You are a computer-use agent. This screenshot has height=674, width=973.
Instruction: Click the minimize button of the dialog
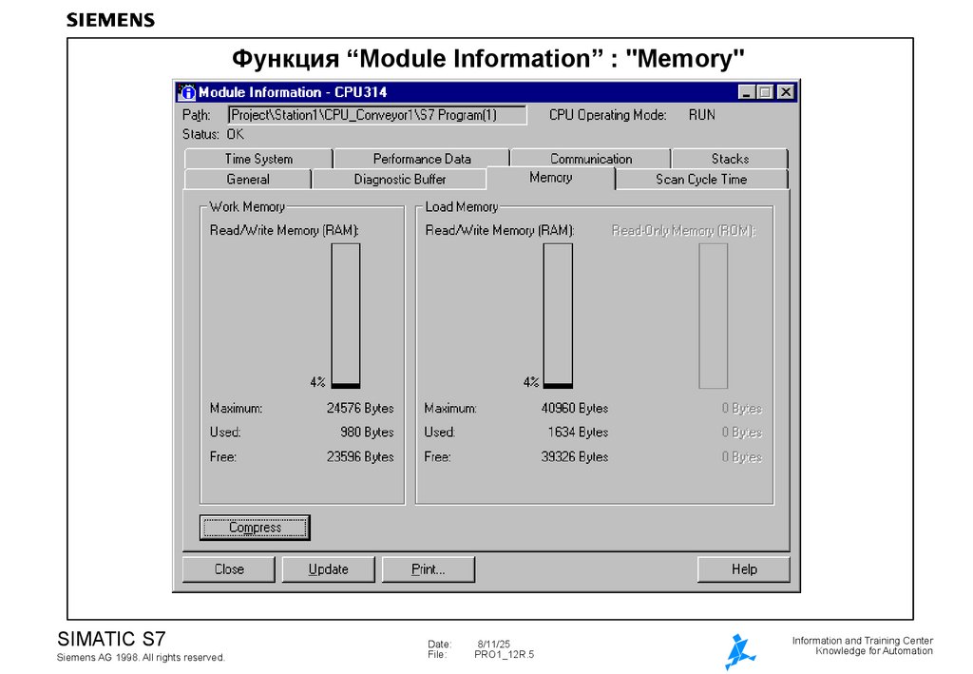[x=746, y=91]
